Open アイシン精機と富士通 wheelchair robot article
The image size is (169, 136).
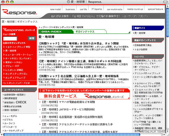point(80,61)
